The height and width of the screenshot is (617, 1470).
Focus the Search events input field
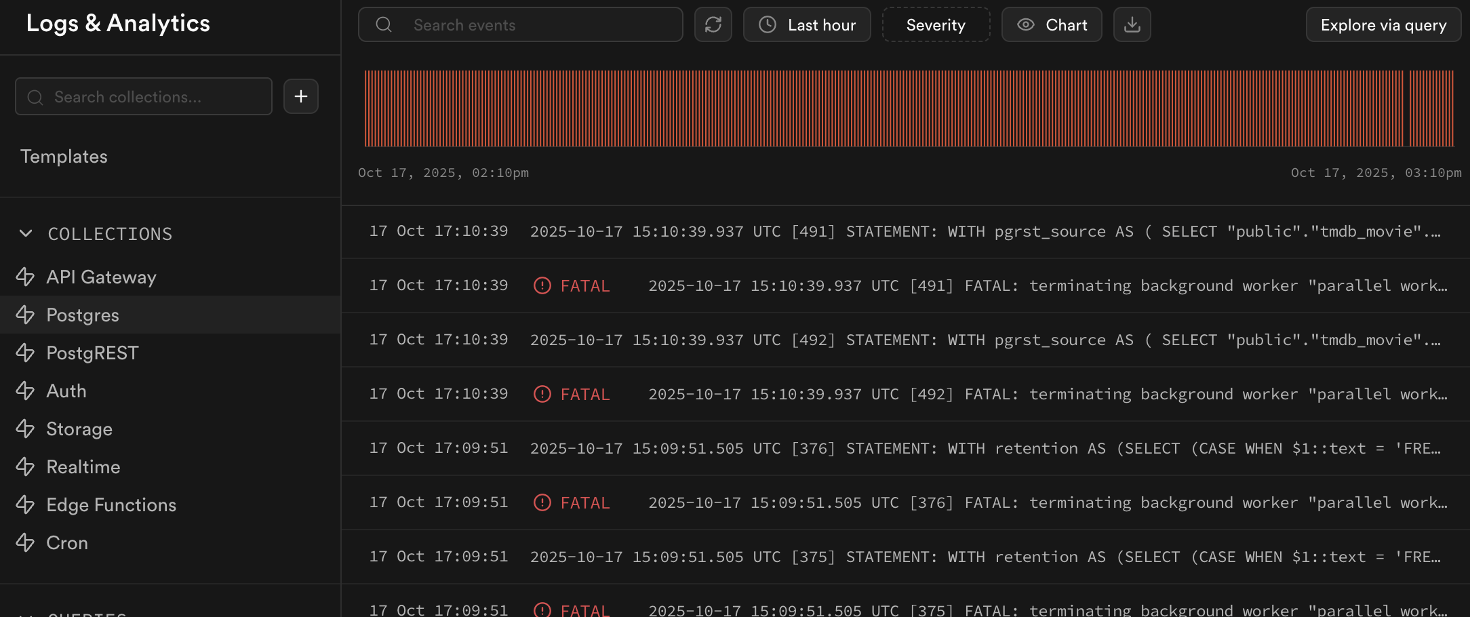520,25
